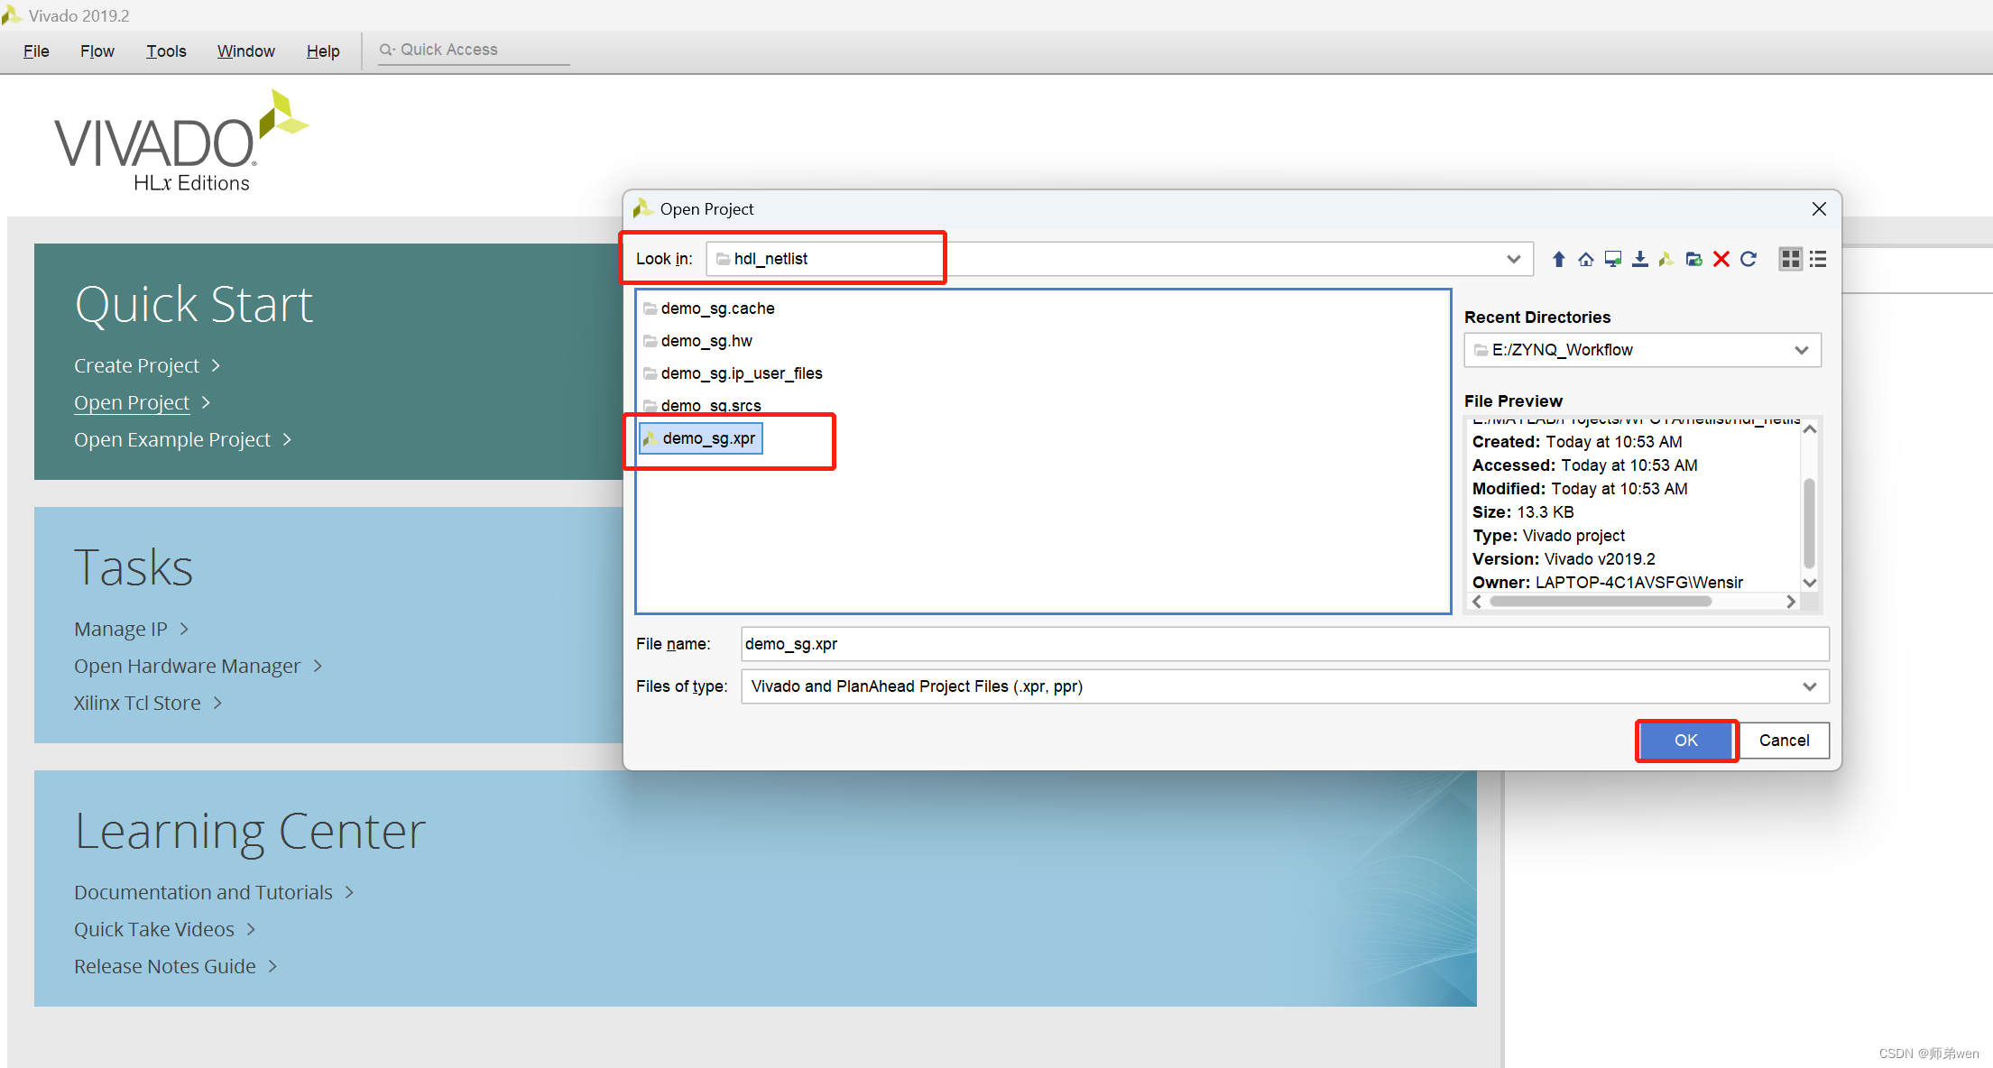The width and height of the screenshot is (1993, 1068).
Task: Select the demo_sg.srcs folder
Action: [710, 405]
